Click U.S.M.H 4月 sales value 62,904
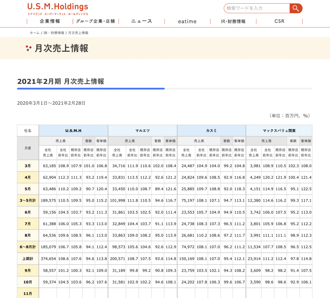Image resolution: width=330 pixels, height=298 pixels. click(x=49, y=177)
